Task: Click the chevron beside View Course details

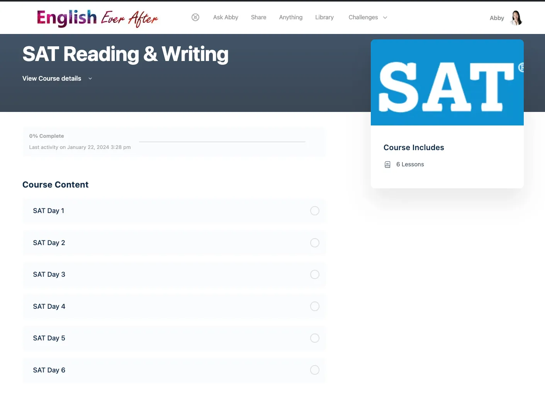Action: [x=90, y=79]
